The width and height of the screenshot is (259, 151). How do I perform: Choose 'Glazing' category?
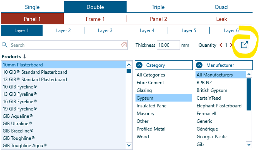(x=164, y=90)
